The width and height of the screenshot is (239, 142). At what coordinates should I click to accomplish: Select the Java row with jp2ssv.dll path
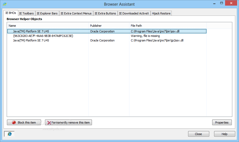[x=107, y=40]
